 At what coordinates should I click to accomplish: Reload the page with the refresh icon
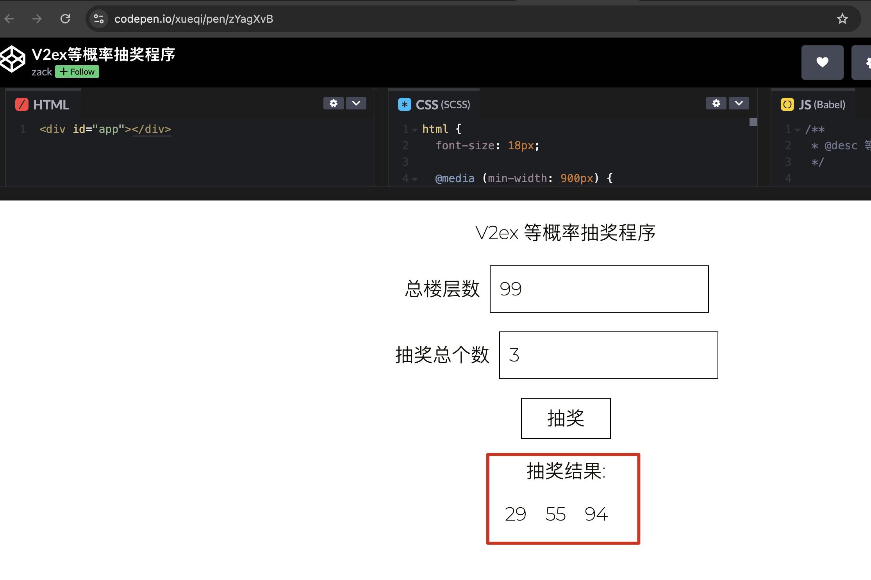tap(65, 19)
